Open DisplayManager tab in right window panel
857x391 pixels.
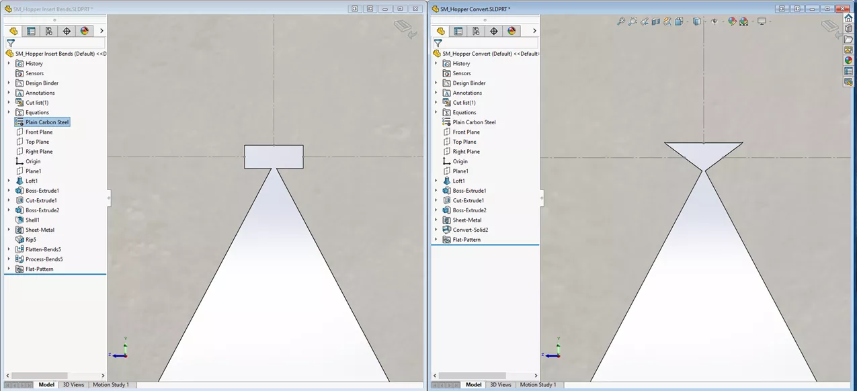(x=512, y=31)
